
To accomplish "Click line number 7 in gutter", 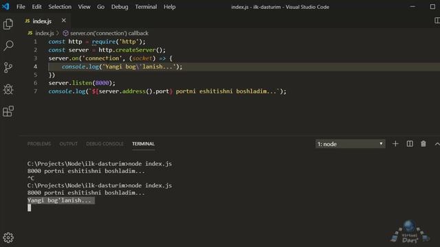I will click(x=35, y=91).
